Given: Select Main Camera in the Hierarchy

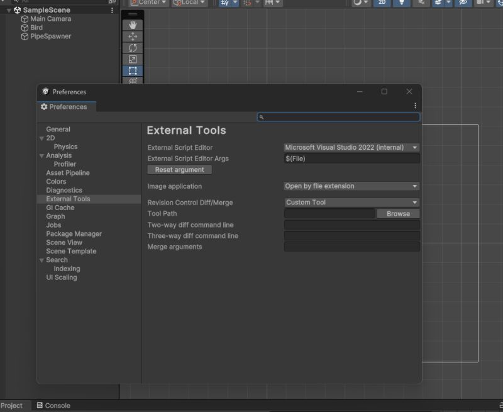Looking at the screenshot, I should (x=51, y=19).
